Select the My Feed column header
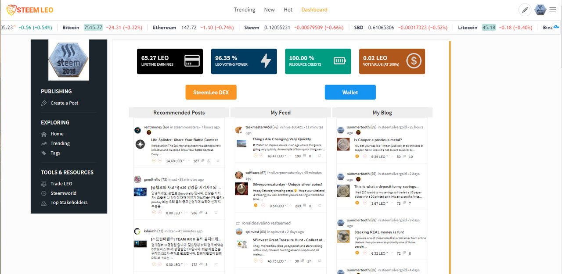The width and height of the screenshot is (562, 274). click(281, 113)
